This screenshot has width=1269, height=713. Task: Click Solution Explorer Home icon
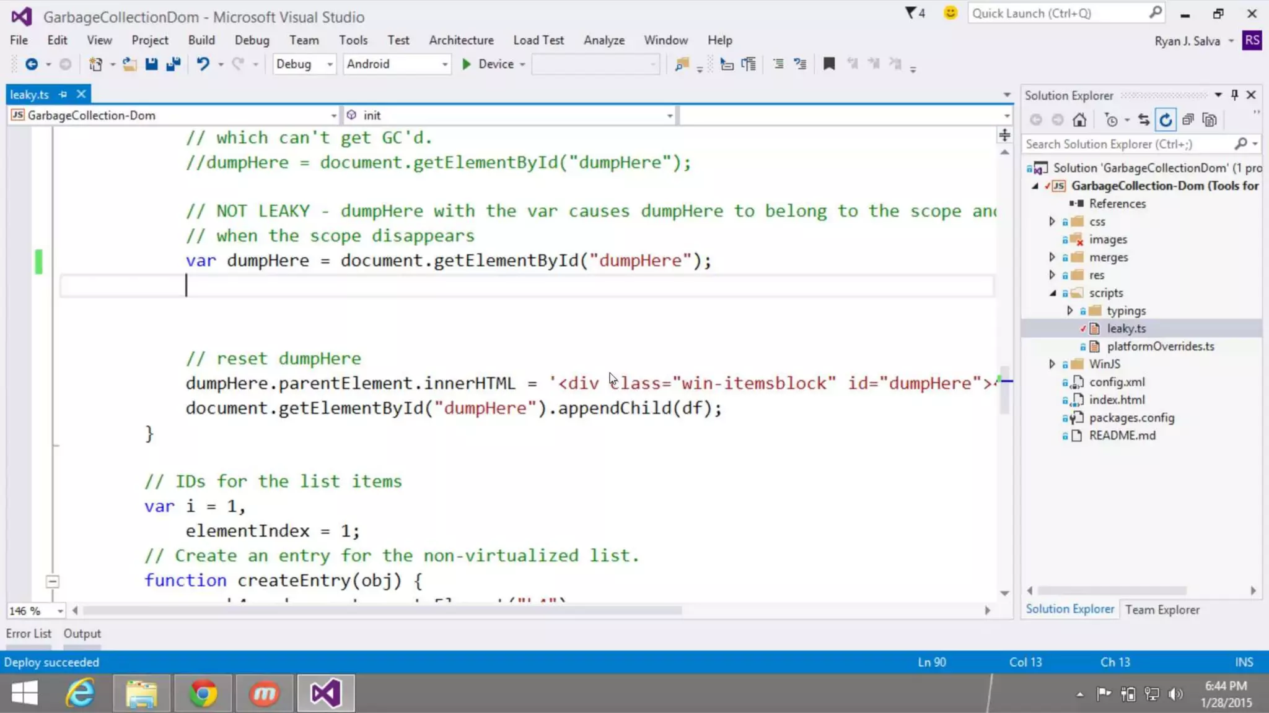point(1079,120)
